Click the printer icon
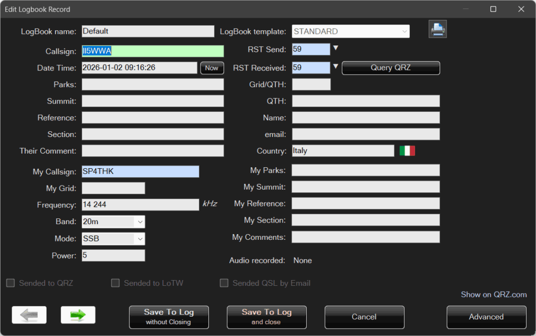536x336 pixels. [x=438, y=30]
